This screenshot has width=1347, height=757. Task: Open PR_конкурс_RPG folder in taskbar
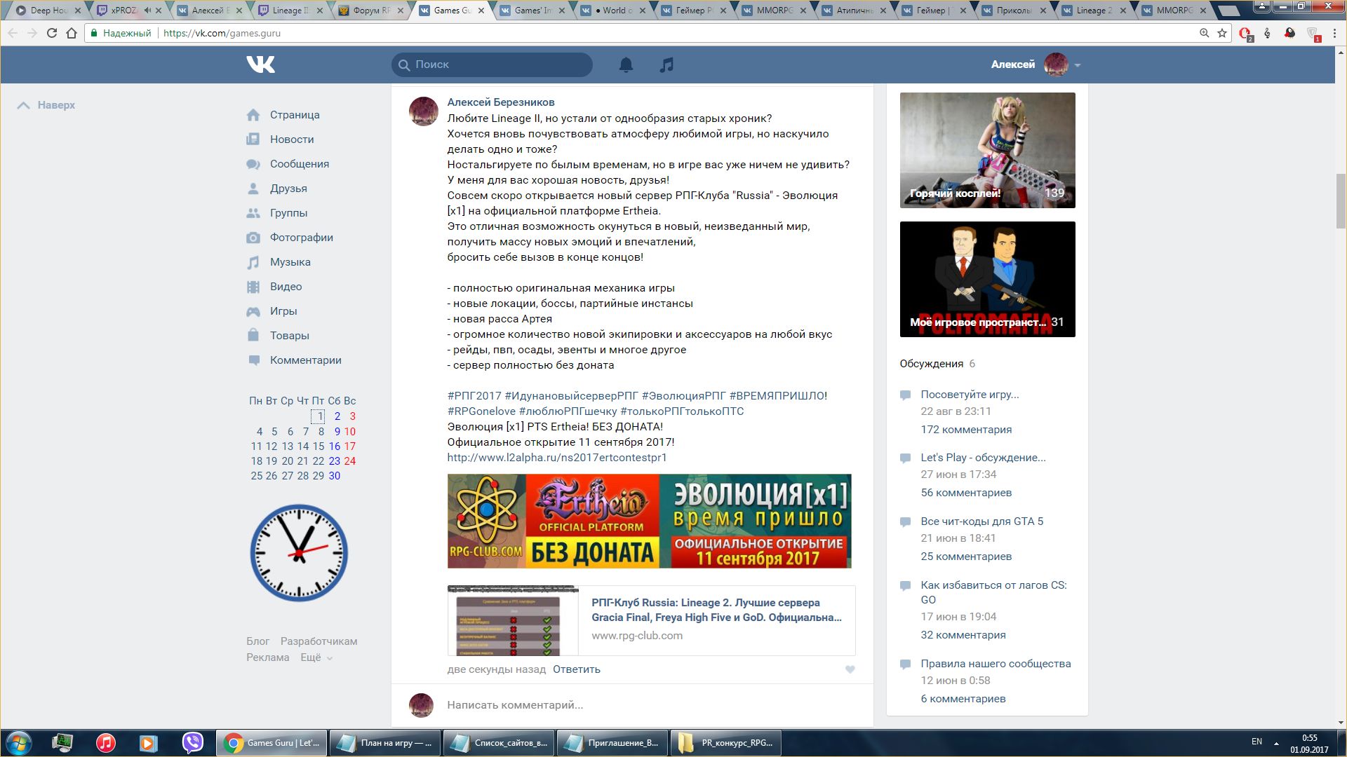coord(728,743)
